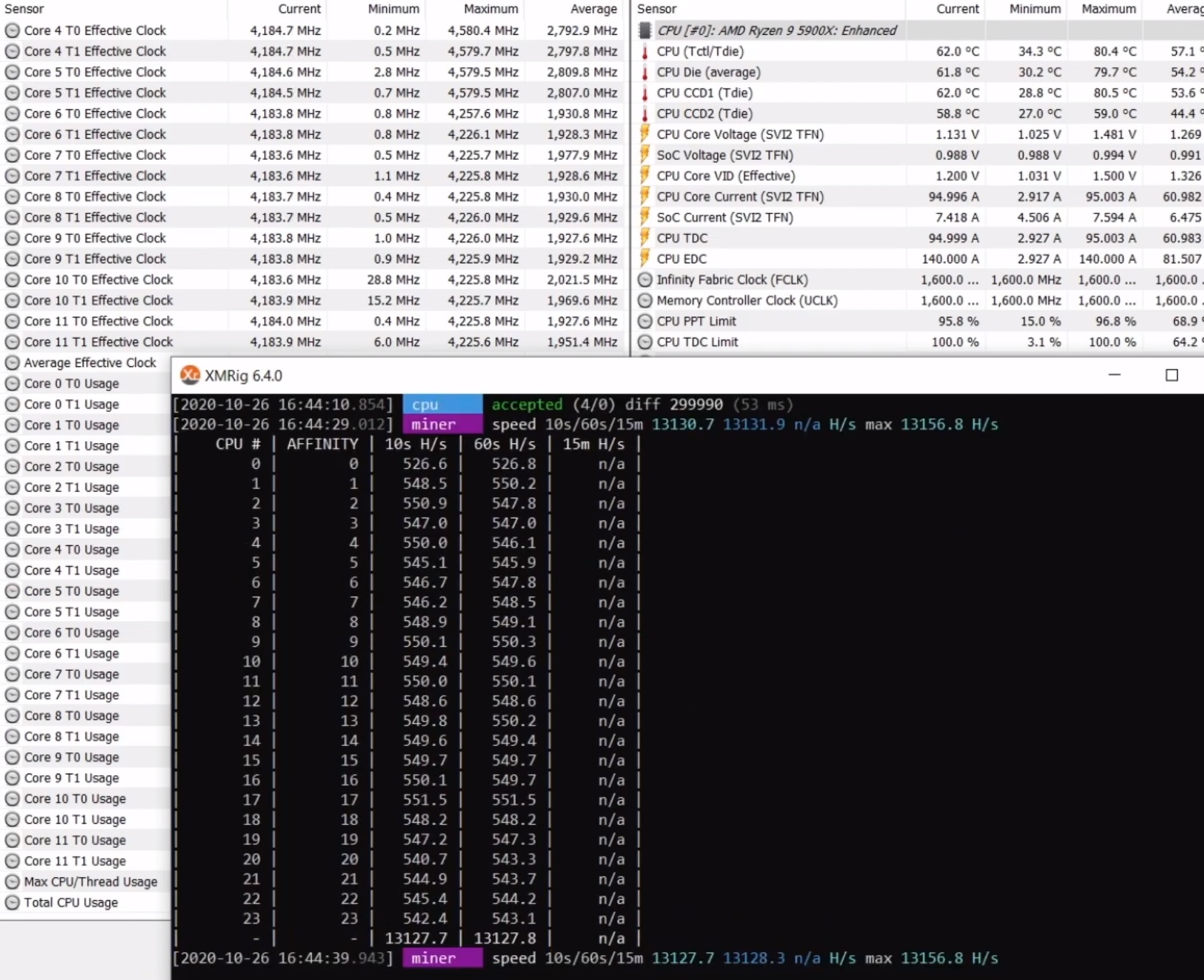
Task: Click the thermometer icon for CPU CCD2 (Tdie)
Action: click(645, 113)
